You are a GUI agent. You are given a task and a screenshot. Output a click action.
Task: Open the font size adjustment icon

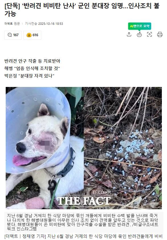149,34
